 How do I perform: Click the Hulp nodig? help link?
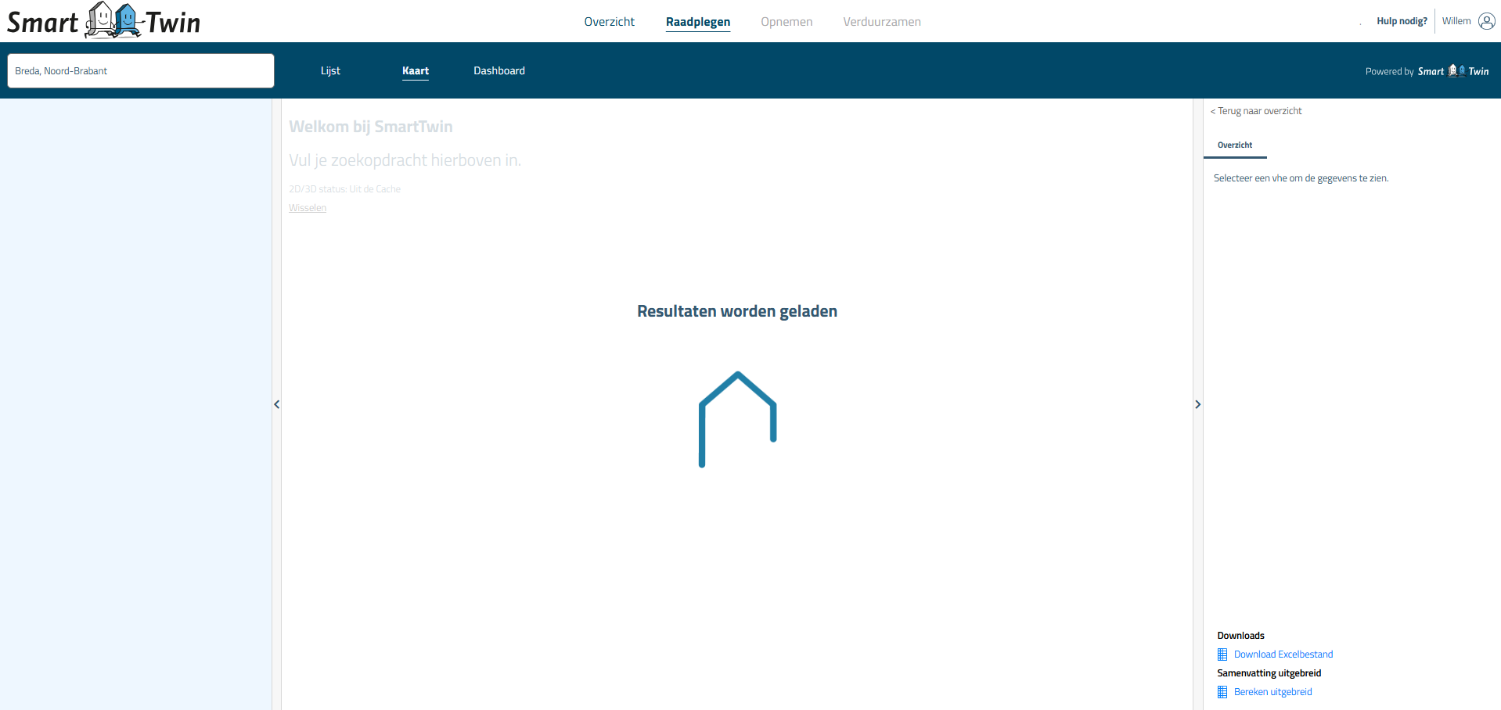click(x=1402, y=21)
